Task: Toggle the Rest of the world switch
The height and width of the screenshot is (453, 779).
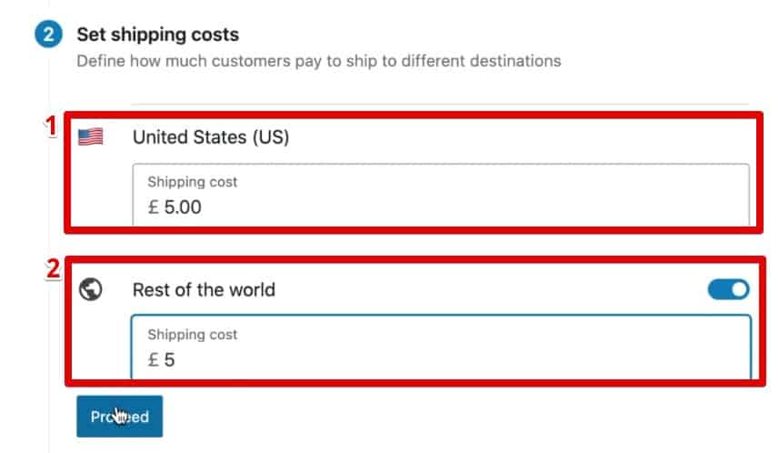Action: [x=728, y=289]
